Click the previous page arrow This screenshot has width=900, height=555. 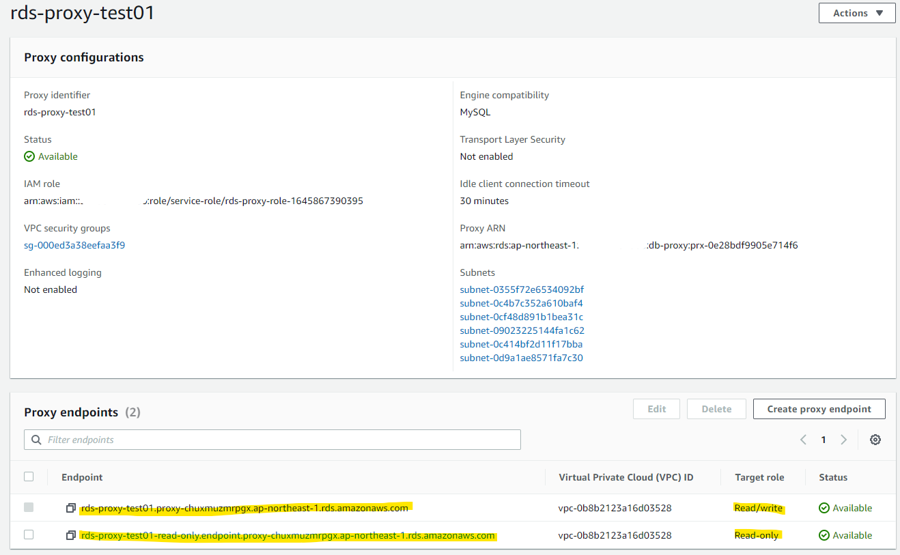coord(803,440)
